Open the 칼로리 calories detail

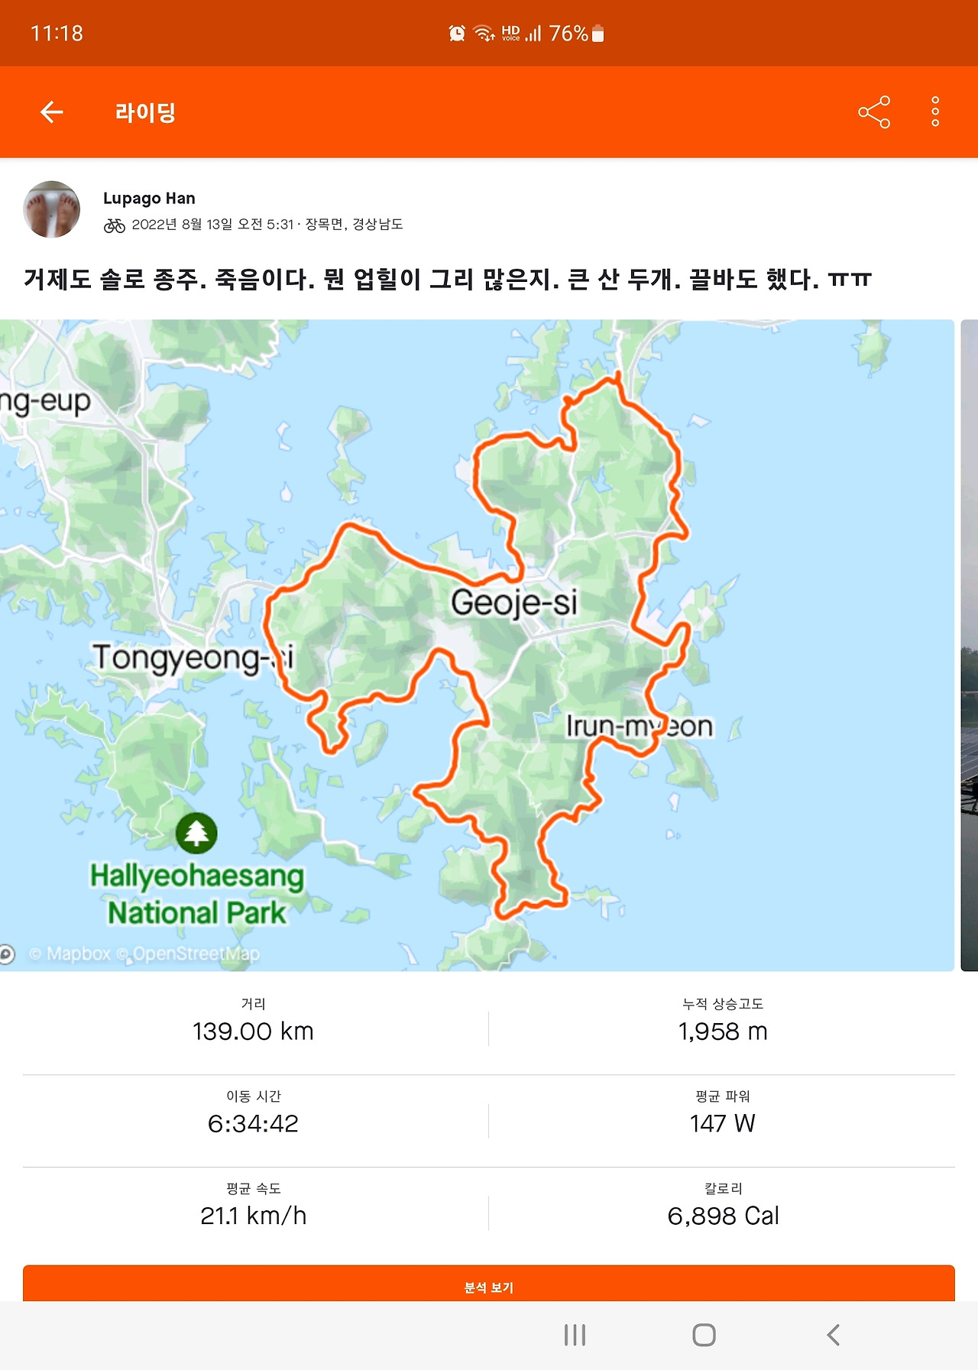click(x=723, y=1207)
